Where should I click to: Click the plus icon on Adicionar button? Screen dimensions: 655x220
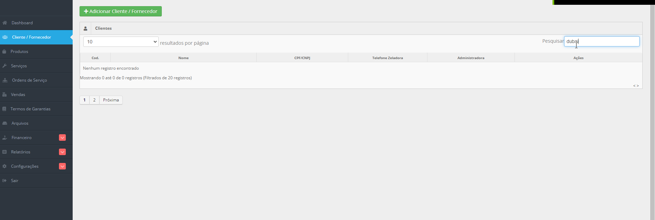pos(86,11)
